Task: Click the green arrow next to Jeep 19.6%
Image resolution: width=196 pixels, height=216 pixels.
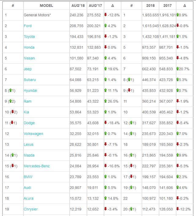Action: 106,69
